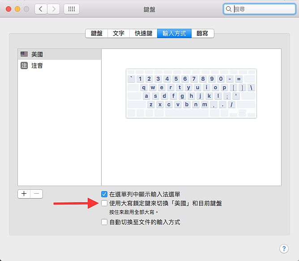Click the US flag icon beside 美國
Image resolution: width=299 pixels, height=261 pixels.
pos(24,54)
